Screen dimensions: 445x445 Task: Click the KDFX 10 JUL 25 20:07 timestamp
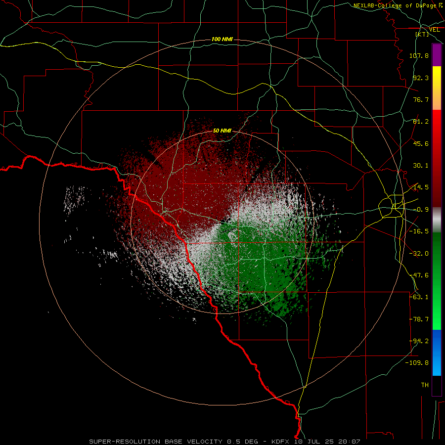315,442
